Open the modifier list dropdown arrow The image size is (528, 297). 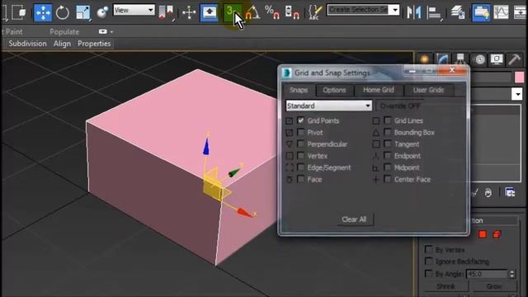click(x=517, y=93)
